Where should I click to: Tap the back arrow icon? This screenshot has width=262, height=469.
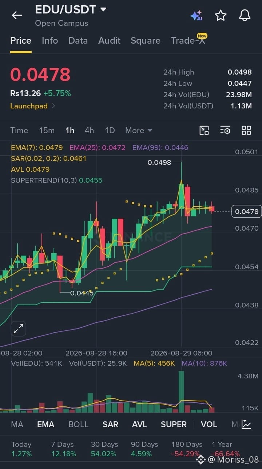click(x=17, y=15)
